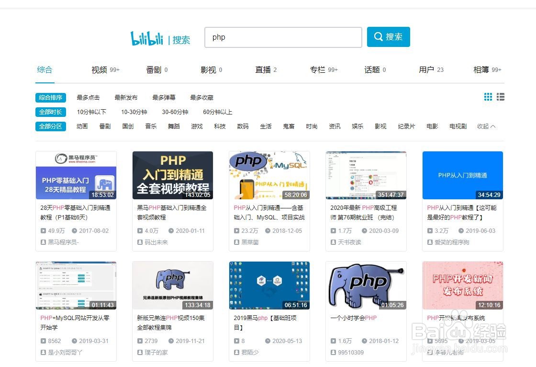Open title 新版兄弟连PHP视频150集
This screenshot has width=536, height=367.
(x=171, y=323)
